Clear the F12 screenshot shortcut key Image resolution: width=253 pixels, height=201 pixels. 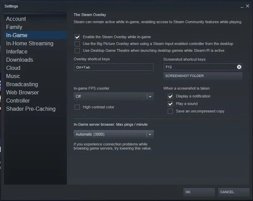pos(239,67)
